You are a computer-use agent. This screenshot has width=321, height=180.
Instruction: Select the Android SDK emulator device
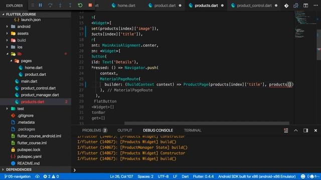[x=257, y=176]
